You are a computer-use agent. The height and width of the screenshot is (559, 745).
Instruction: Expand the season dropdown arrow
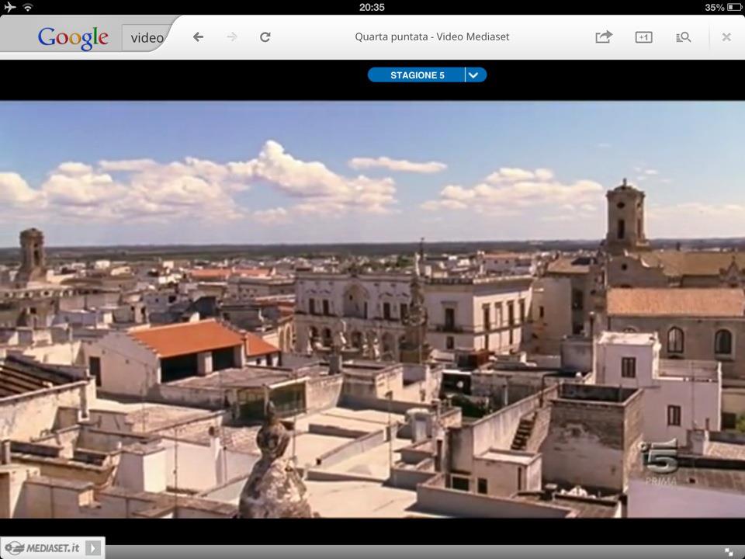(x=476, y=75)
